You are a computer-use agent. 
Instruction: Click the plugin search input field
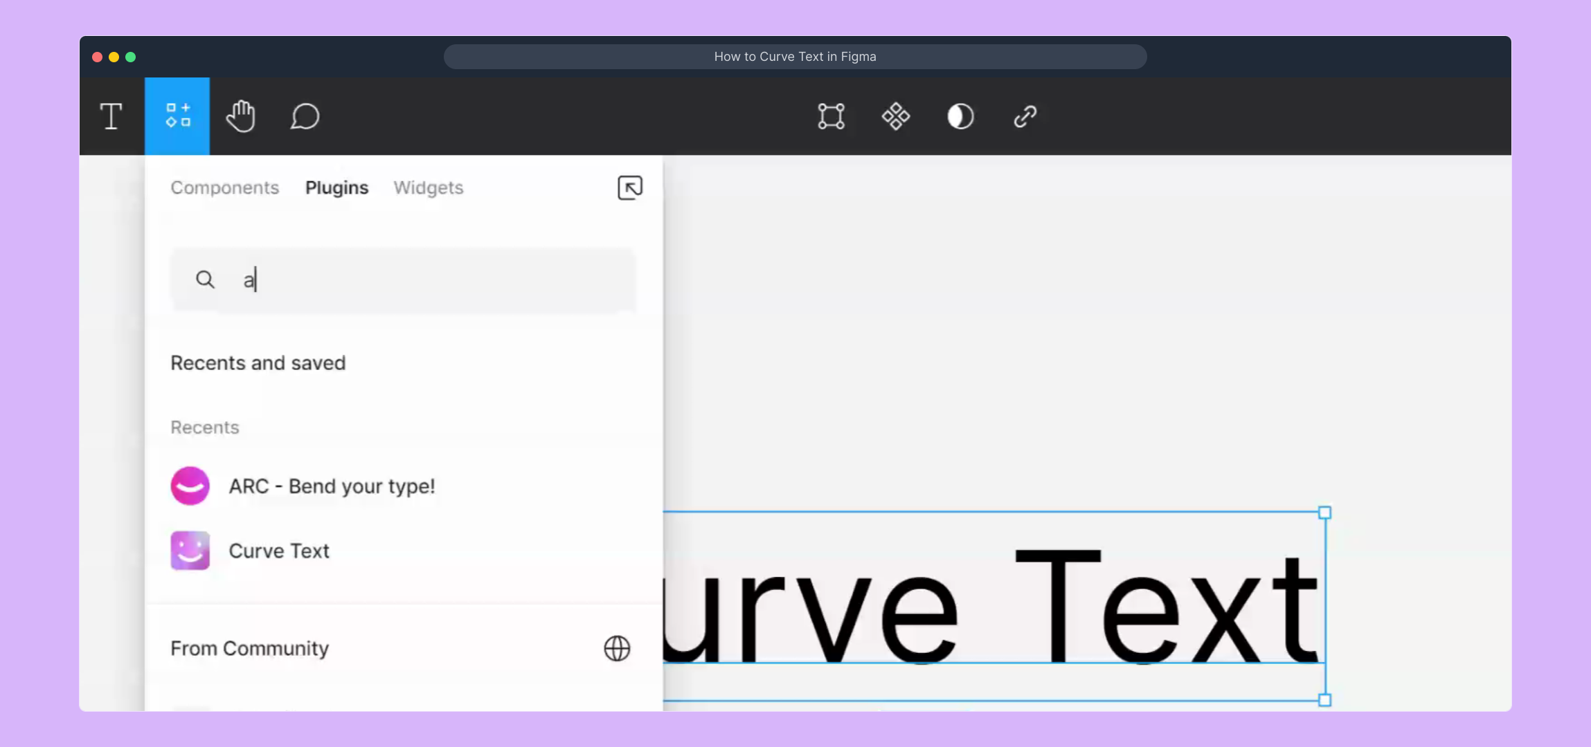pyautogui.click(x=429, y=279)
